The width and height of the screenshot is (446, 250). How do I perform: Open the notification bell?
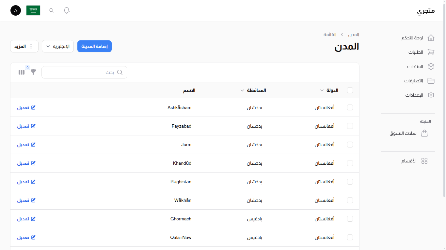tap(66, 10)
